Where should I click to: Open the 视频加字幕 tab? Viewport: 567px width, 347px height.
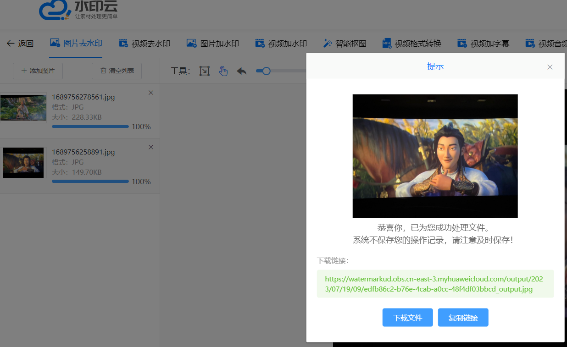pyautogui.click(x=484, y=44)
